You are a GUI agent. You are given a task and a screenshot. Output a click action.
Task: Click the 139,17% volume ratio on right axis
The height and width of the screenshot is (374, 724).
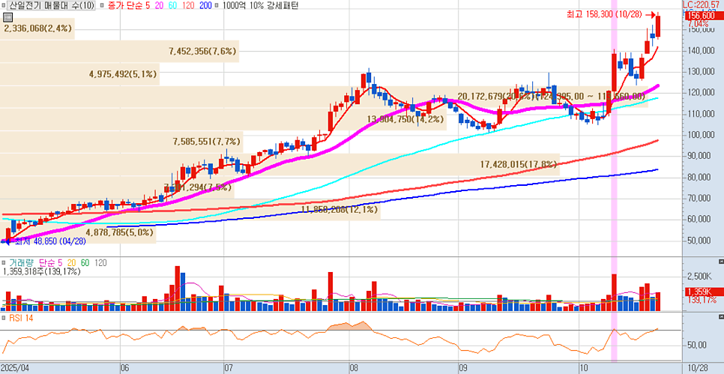tap(702, 300)
